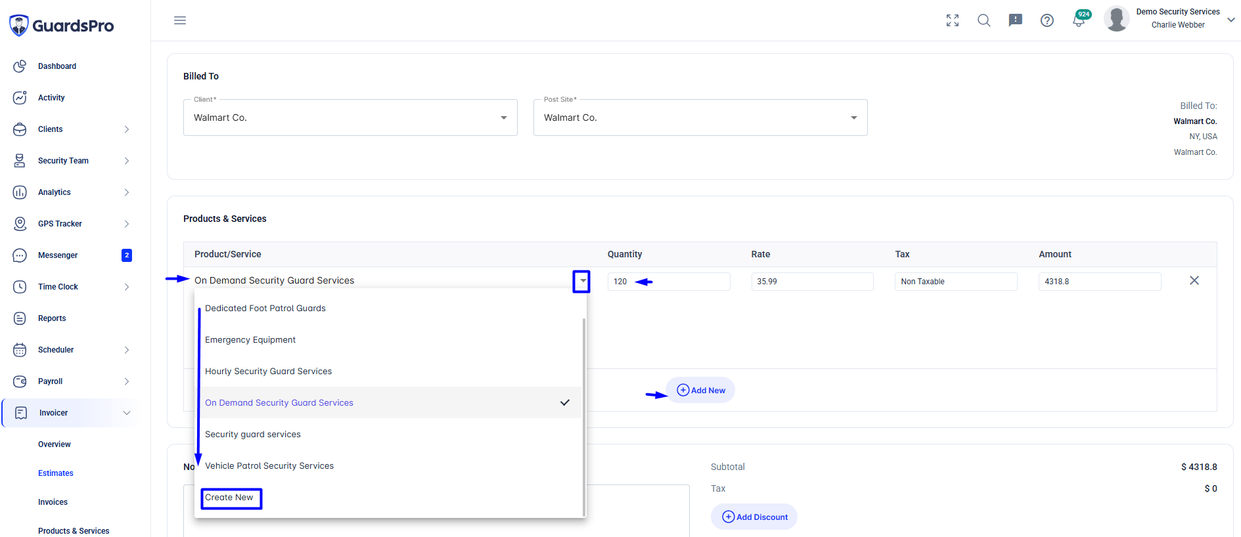
Task: Click the Messenger unread badge showing 2
Action: click(x=127, y=255)
